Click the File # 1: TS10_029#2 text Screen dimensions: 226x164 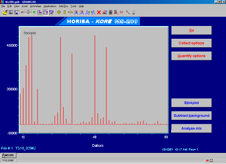[19, 148]
